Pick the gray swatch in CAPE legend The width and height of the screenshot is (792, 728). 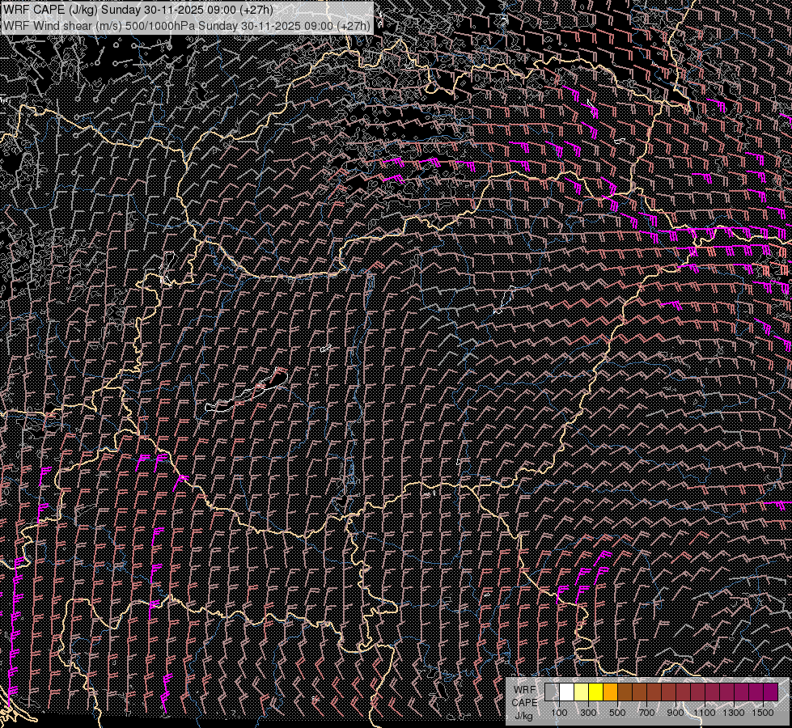[x=552, y=692]
